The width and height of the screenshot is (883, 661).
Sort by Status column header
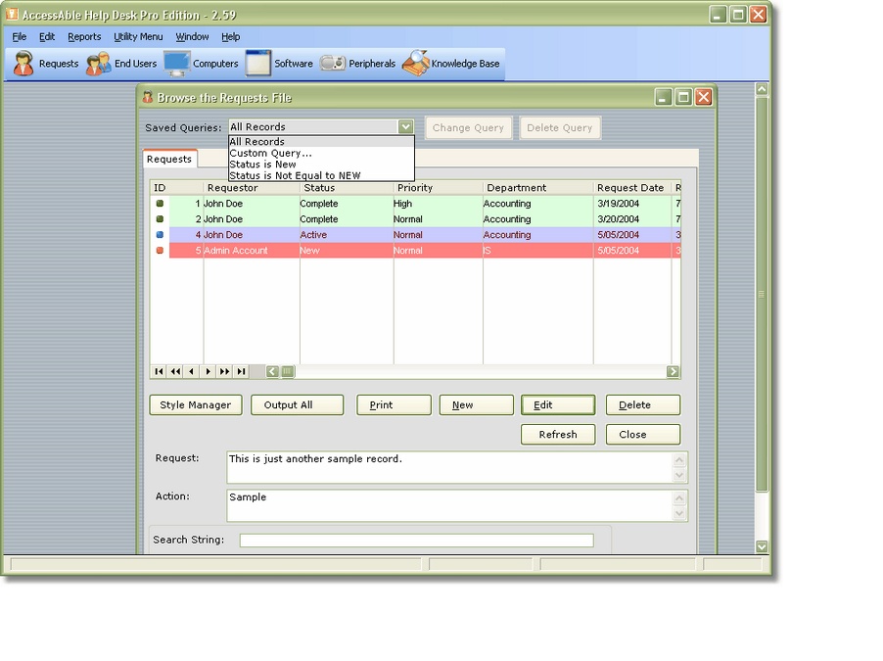pyautogui.click(x=347, y=188)
